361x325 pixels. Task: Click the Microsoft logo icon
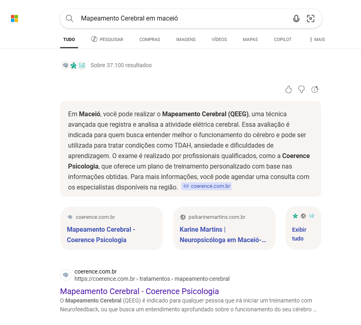(x=15, y=19)
